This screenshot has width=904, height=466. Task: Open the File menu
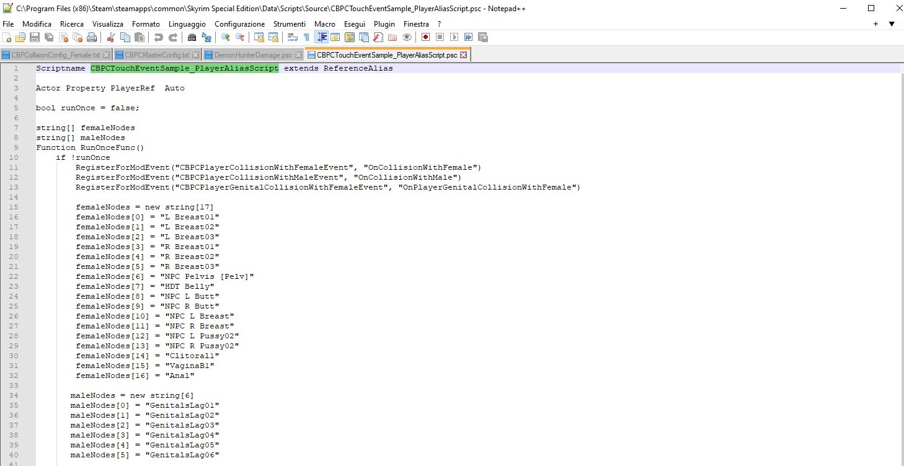point(8,24)
